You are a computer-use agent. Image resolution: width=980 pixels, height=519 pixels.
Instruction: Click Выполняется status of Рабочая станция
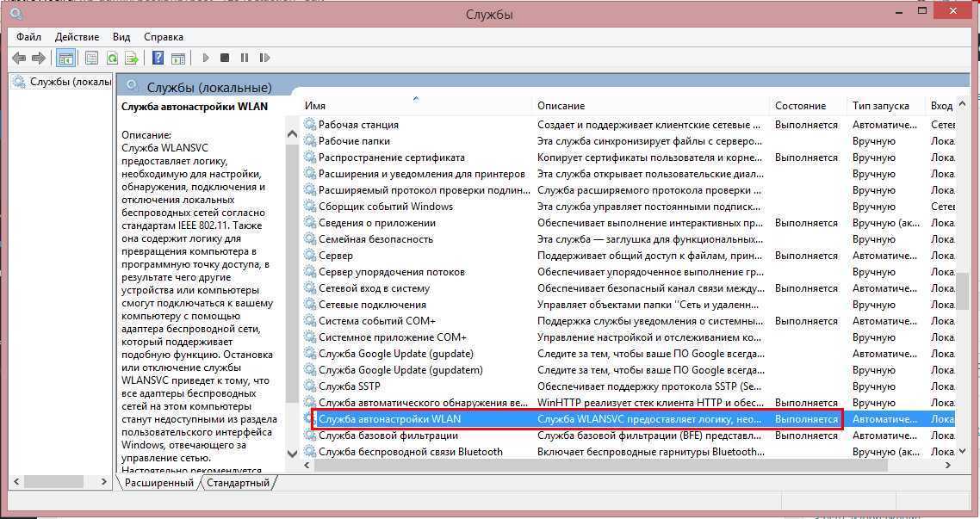(x=806, y=124)
